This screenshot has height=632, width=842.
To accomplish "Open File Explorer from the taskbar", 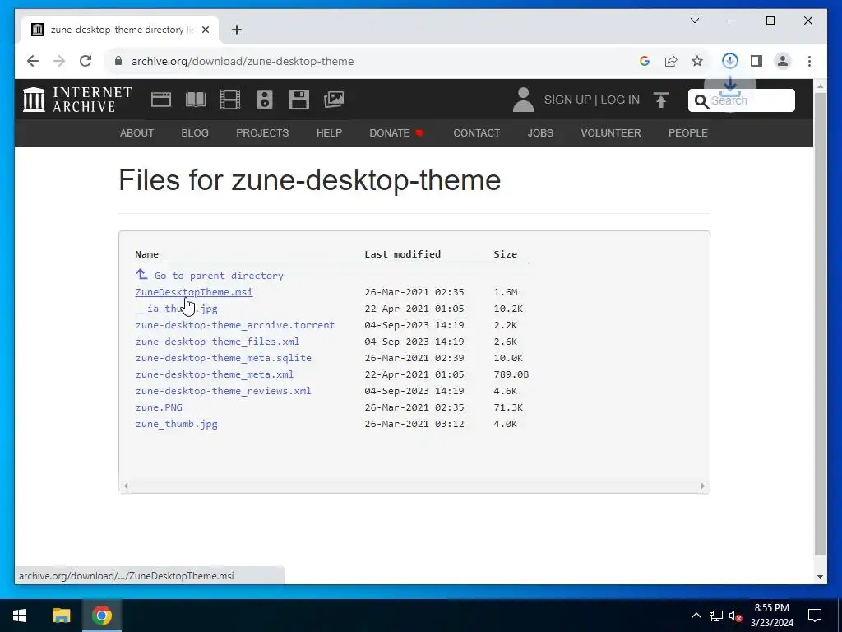I will (61, 616).
